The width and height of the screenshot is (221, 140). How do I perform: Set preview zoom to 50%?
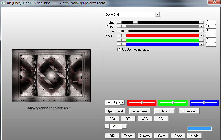pyautogui.click(x=128, y=119)
